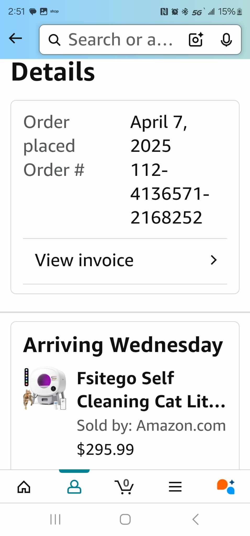Tap the $295.99 item price
The height and width of the screenshot is (536, 250).
105,449
